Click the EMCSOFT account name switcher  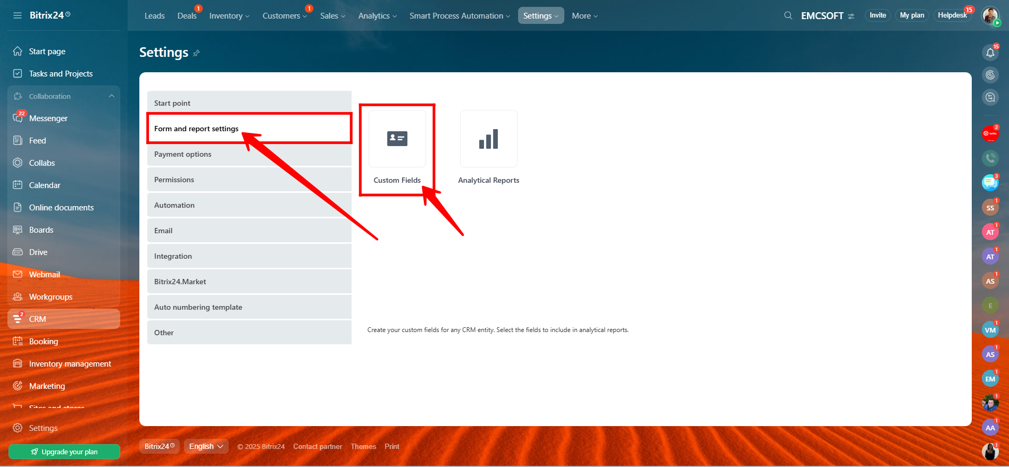tap(828, 16)
